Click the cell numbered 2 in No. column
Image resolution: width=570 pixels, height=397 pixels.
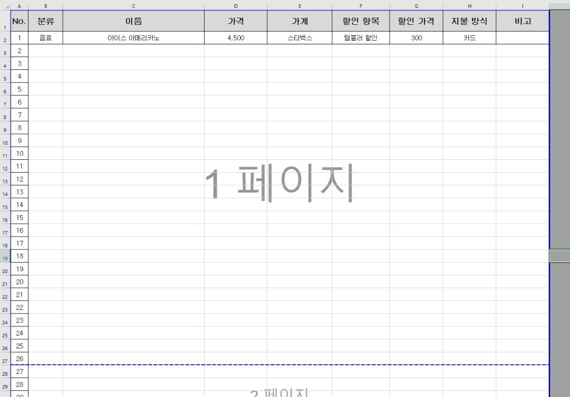click(19, 51)
